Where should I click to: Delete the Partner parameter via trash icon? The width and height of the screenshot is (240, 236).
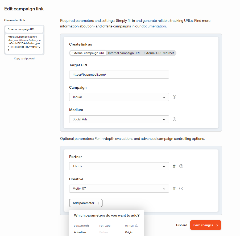click(174, 166)
